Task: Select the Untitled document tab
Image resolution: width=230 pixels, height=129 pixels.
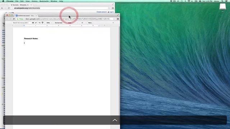Action: pos(26,15)
